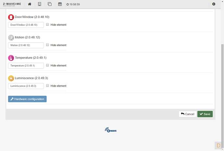
Task: Open the home dashboard icon
Action: [30, 4]
